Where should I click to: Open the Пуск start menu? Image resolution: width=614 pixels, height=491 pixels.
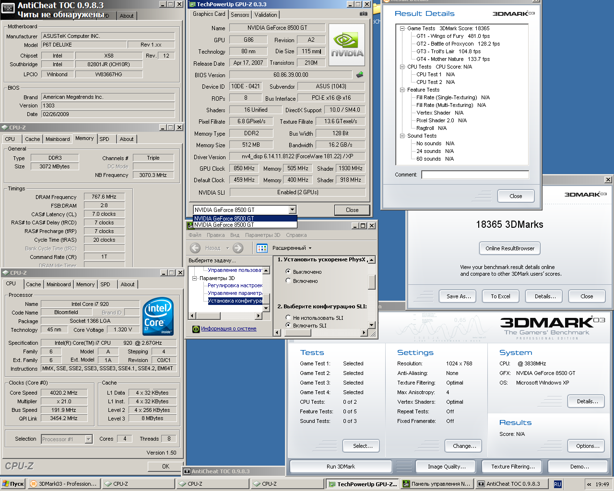[13, 484]
